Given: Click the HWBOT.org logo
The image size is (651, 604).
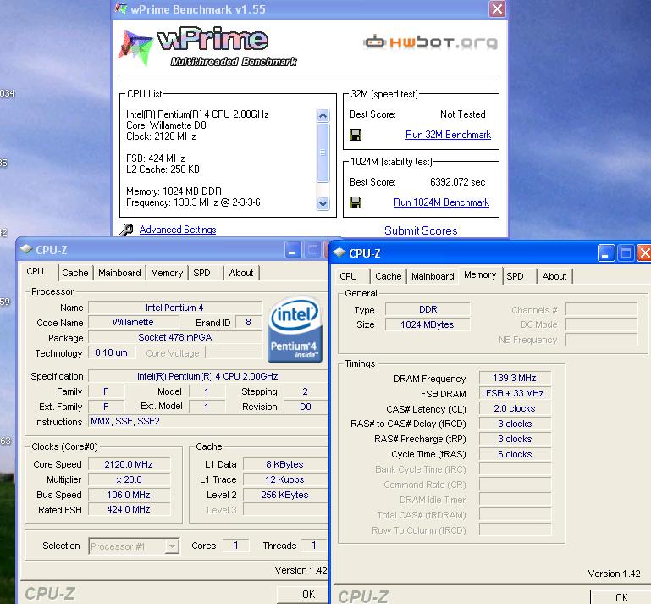Looking at the screenshot, I should coord(430,42).
